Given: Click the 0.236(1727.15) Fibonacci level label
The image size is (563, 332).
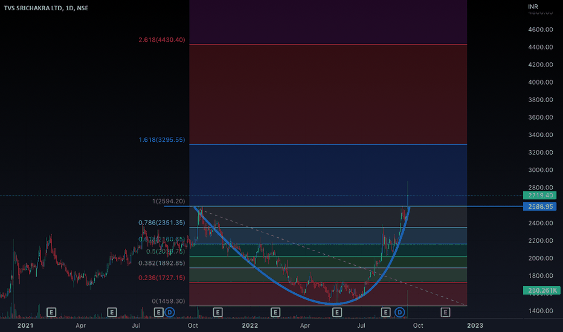Looking at the screenshot, I should [x=162, y=278].
